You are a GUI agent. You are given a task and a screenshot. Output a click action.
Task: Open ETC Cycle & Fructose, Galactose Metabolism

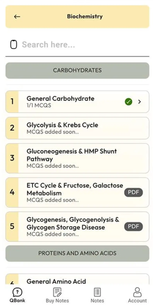(x=77, y=193)
